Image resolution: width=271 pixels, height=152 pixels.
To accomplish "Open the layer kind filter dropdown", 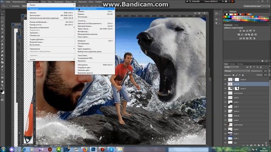I will [x=231, y=67].
